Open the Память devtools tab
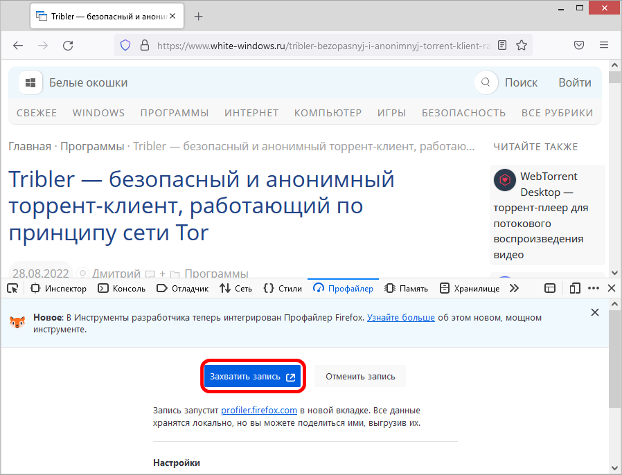 click(406, 288)
